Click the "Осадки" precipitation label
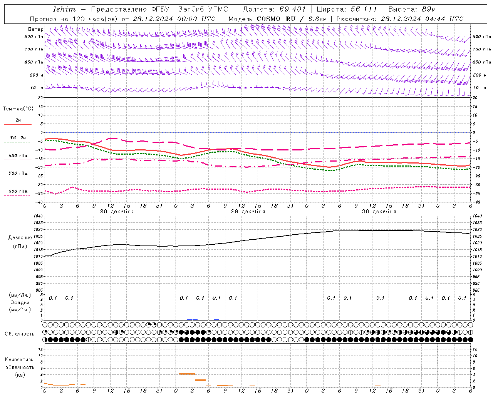This screenshot has height=394, width=493. tap(20, 302)
